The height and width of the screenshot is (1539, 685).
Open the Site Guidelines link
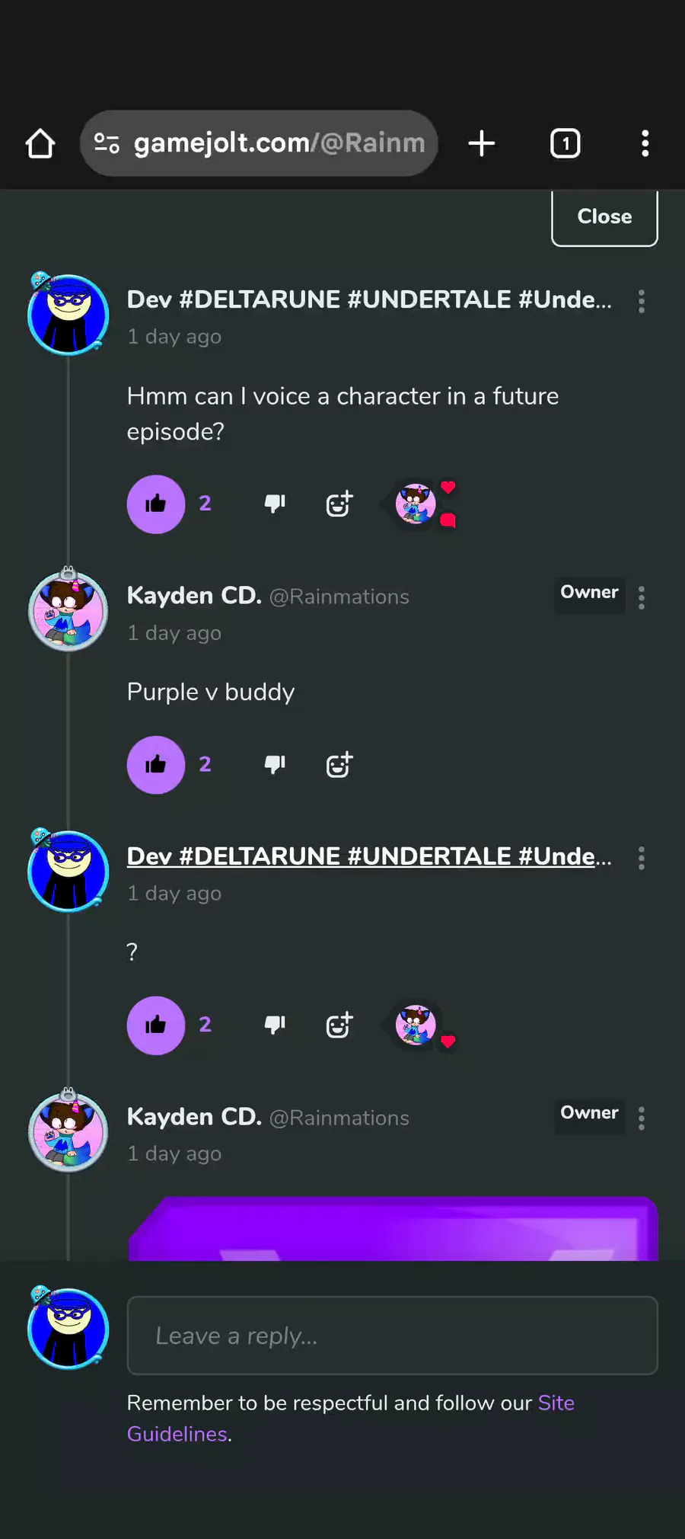click(351, 1419)
